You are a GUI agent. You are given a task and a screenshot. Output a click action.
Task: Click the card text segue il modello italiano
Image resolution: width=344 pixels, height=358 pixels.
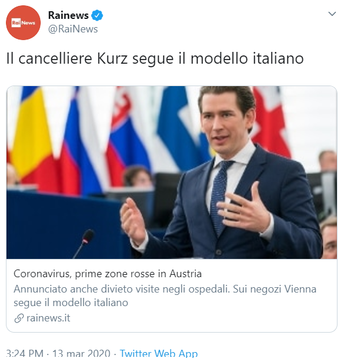pos(71,303)
